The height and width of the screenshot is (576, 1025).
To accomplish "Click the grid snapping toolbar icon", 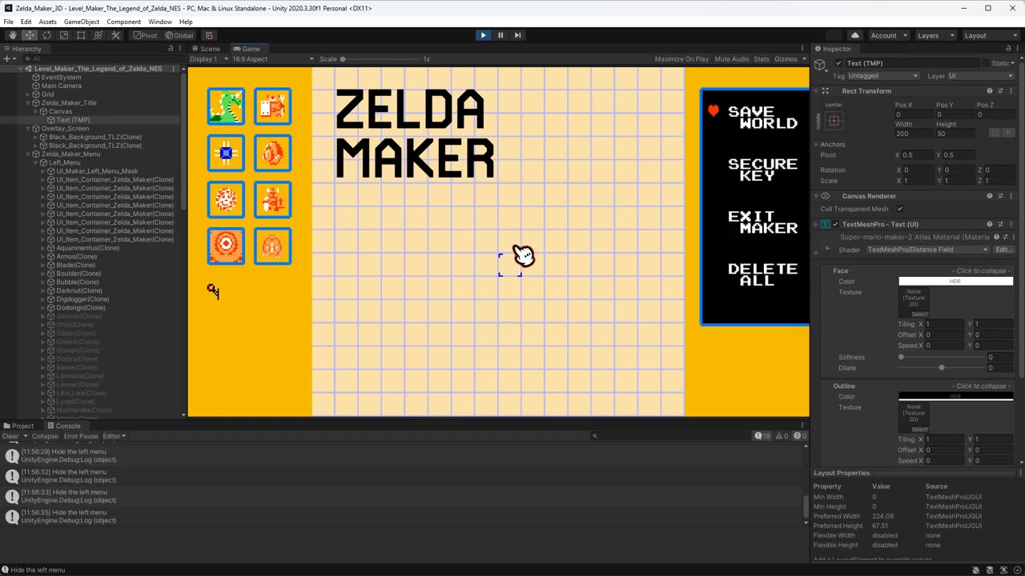I will 209,35.
